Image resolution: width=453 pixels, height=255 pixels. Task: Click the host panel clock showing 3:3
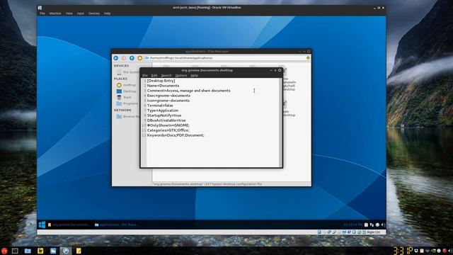click(x=403, y=251)
